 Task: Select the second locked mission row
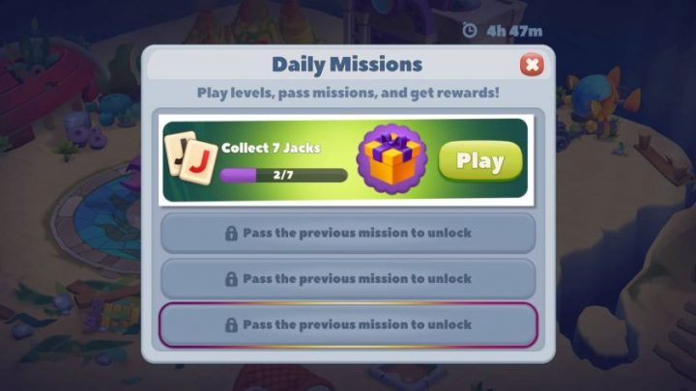click(348, 279)
